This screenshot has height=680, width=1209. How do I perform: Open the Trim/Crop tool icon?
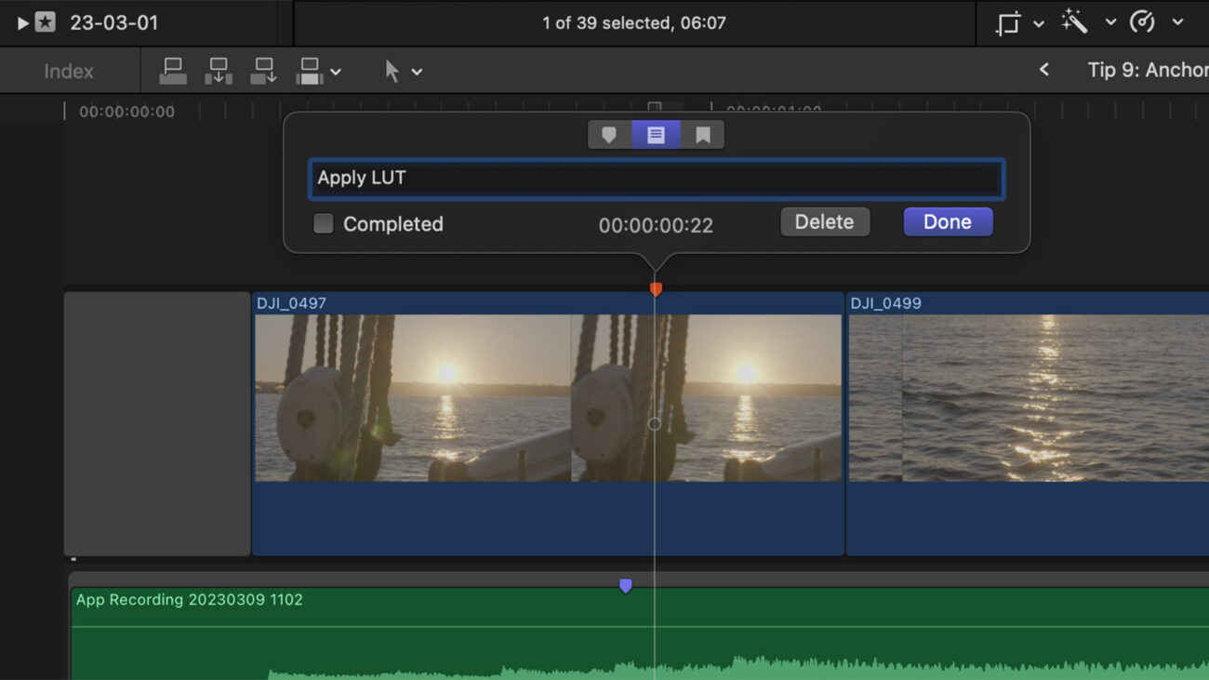pos(1007,21)
